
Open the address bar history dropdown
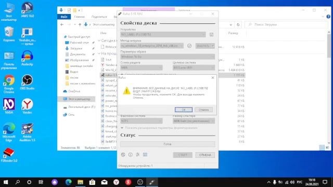click(231, 24)
